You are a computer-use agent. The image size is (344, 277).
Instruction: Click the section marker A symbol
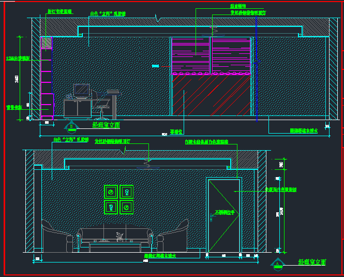tap(277, 264)
